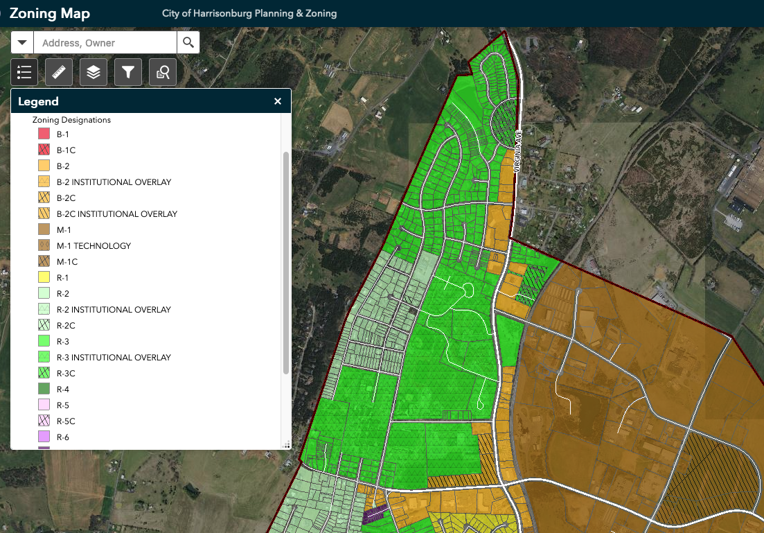Click the R-6 purple legend swatch
This screenshot has width=764, height=533.
point(44,437)
